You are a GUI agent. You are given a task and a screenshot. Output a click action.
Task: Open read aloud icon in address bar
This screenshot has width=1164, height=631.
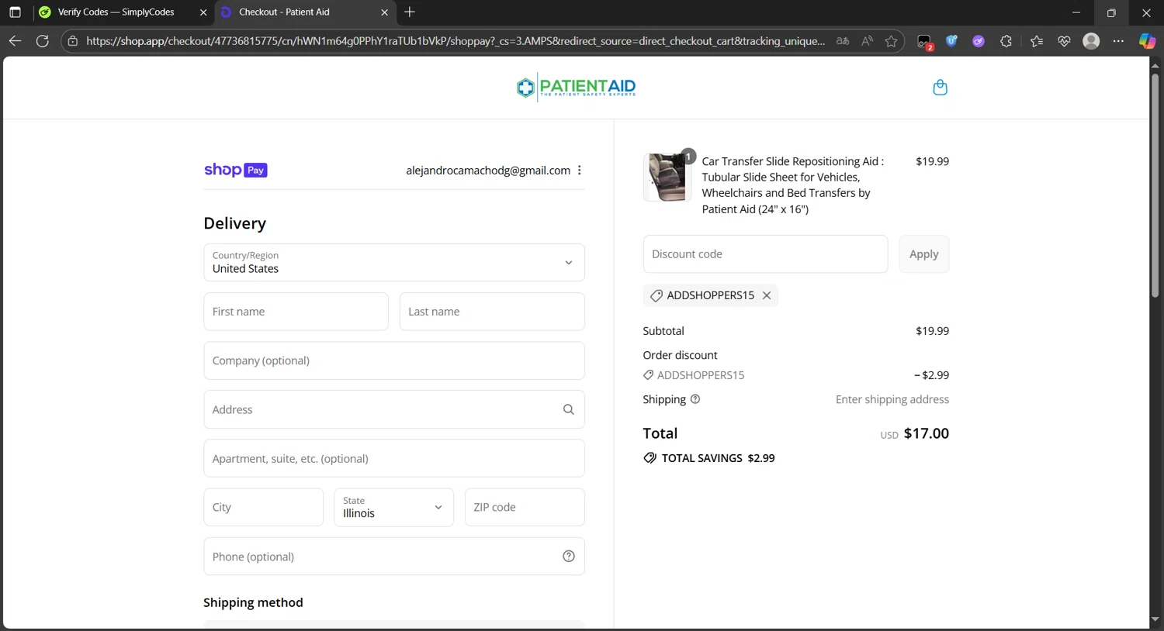(867, 41)
